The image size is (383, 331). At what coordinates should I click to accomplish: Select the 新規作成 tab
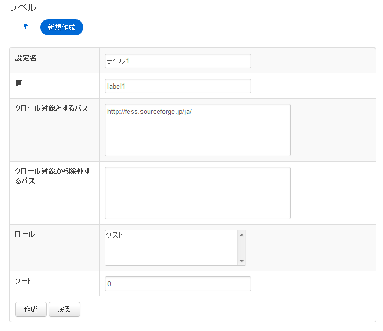point(61,27)
